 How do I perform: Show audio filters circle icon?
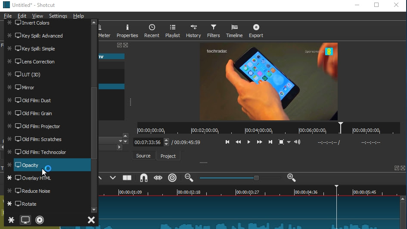(x=40, y=220)
